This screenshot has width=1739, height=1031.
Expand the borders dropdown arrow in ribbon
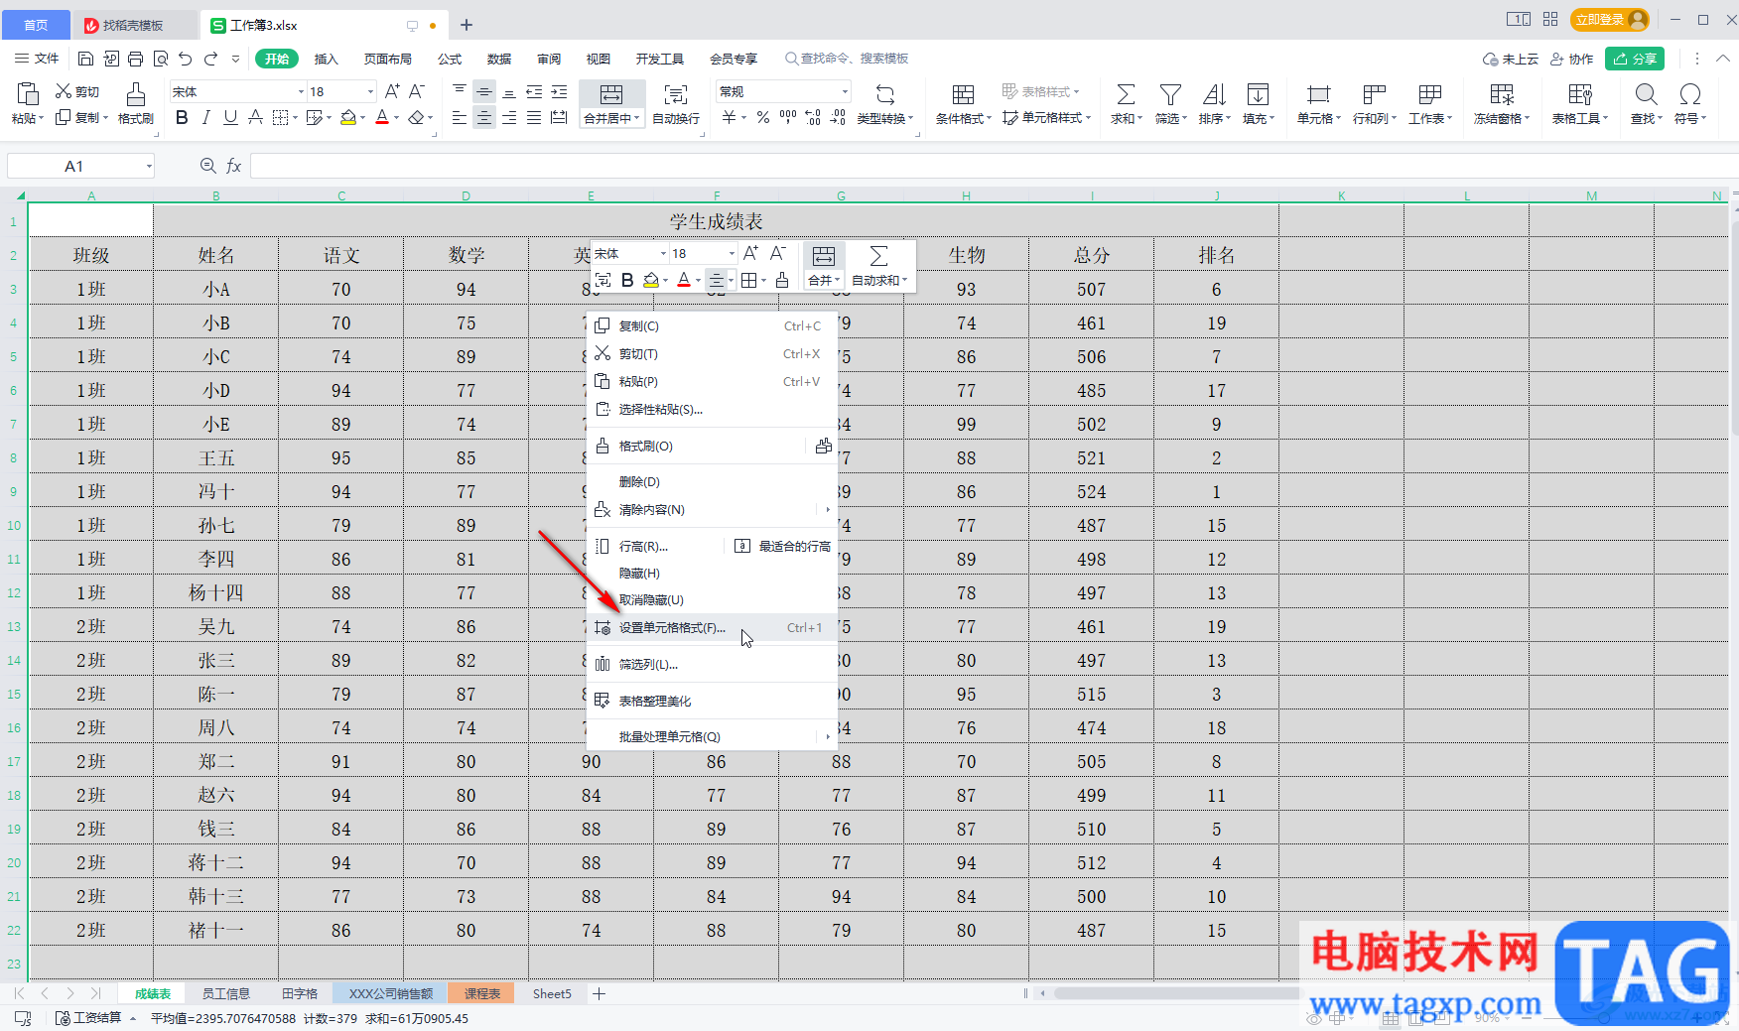point(296,117)
